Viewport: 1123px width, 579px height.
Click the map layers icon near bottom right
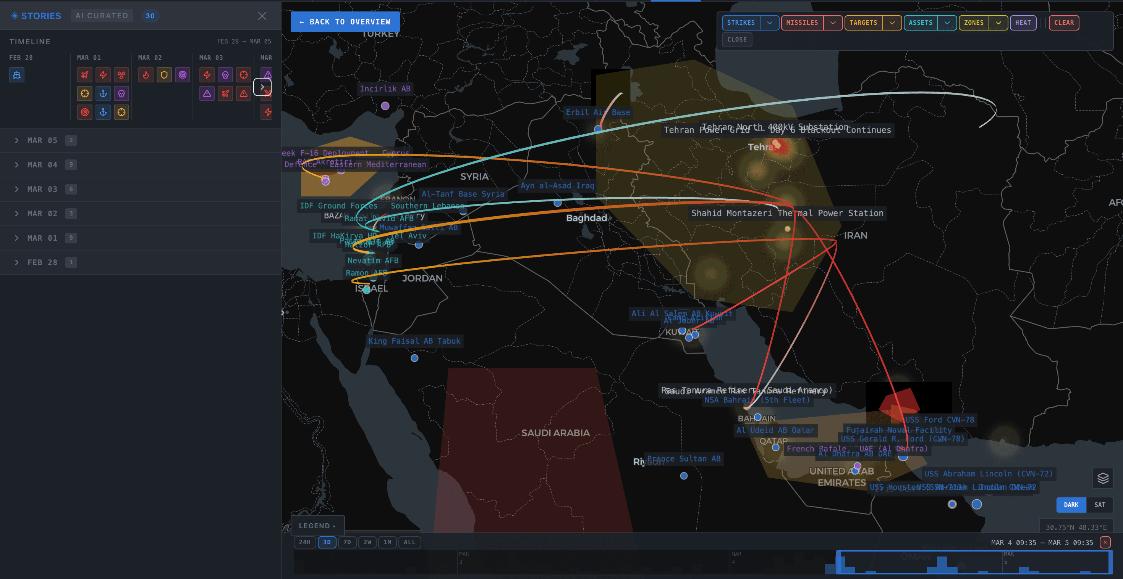coord(1103,479)
